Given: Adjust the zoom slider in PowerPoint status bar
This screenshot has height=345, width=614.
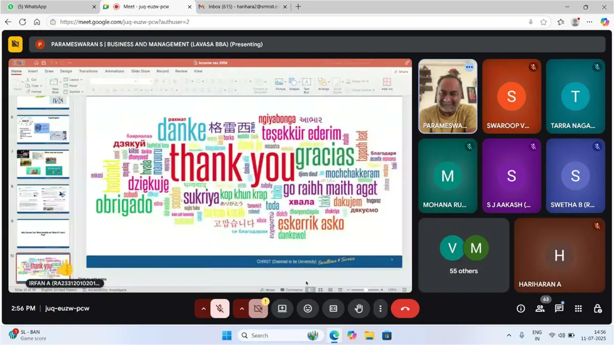Looking at the screenshot, I should click(365, 290).
